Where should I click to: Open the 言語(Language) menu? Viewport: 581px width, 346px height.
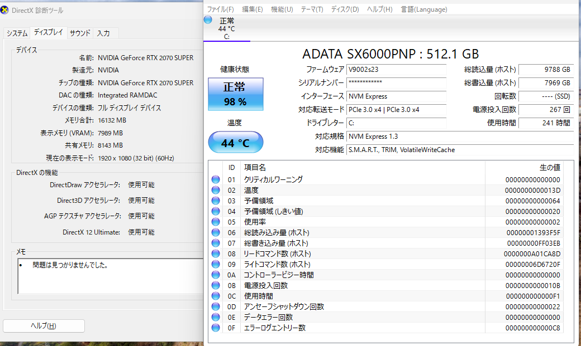click(x=424, y=9)
